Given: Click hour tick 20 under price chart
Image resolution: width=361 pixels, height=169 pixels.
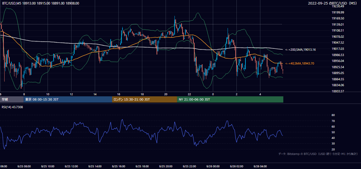Looking at the screenshot, I should tap(166, 94).
